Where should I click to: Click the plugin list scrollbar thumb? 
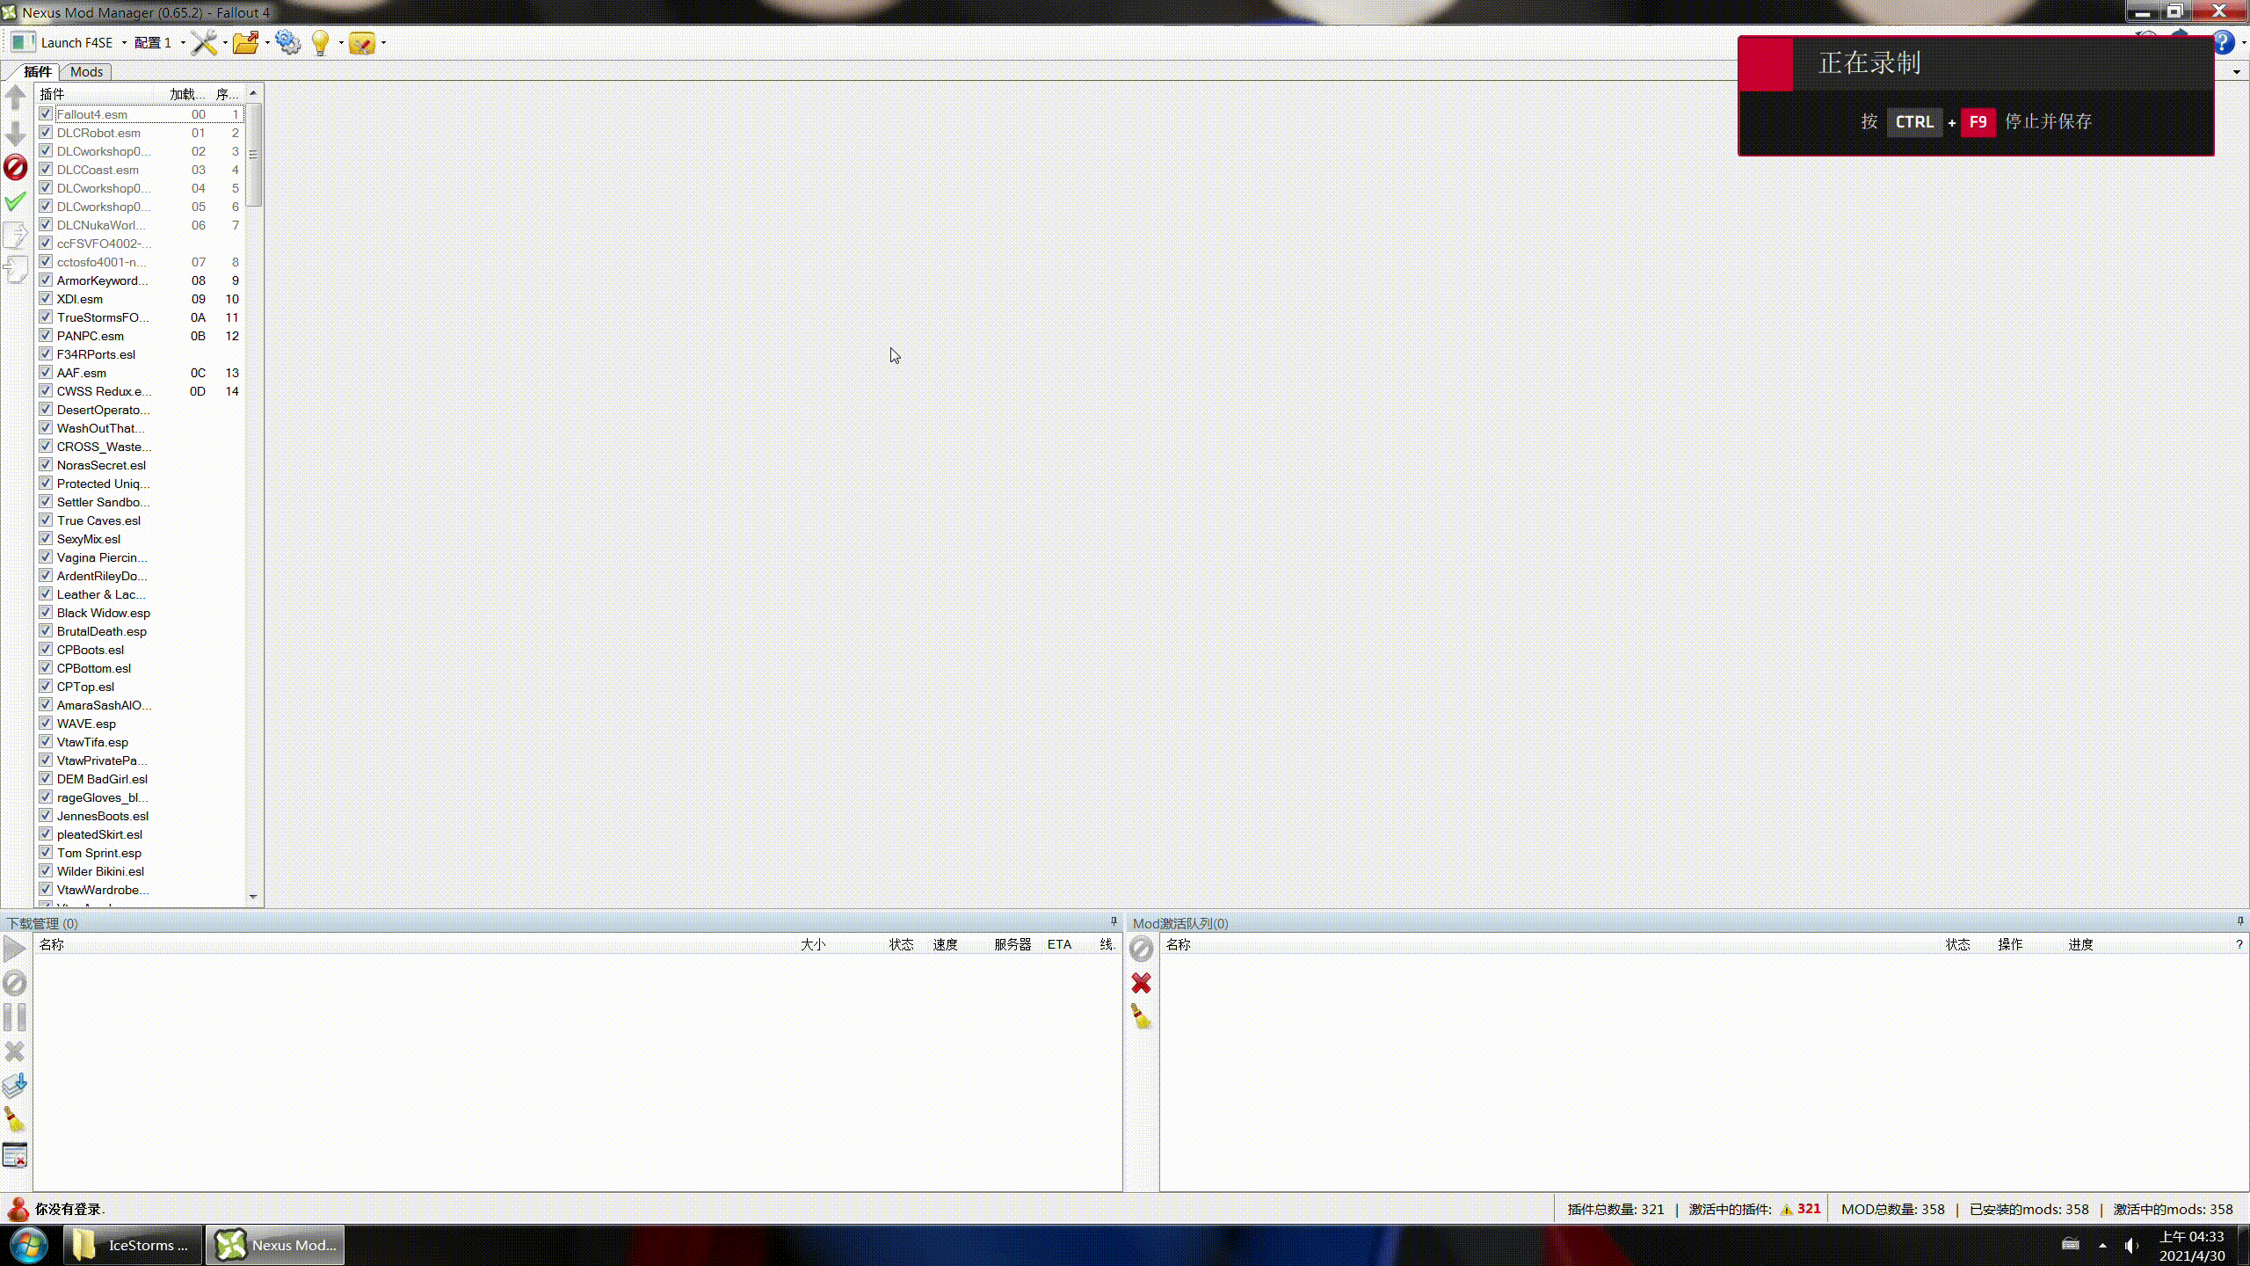[x=253, y=156]
